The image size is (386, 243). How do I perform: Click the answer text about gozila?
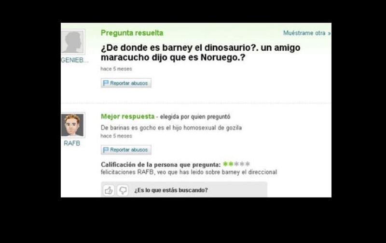[x=171, y=128]
